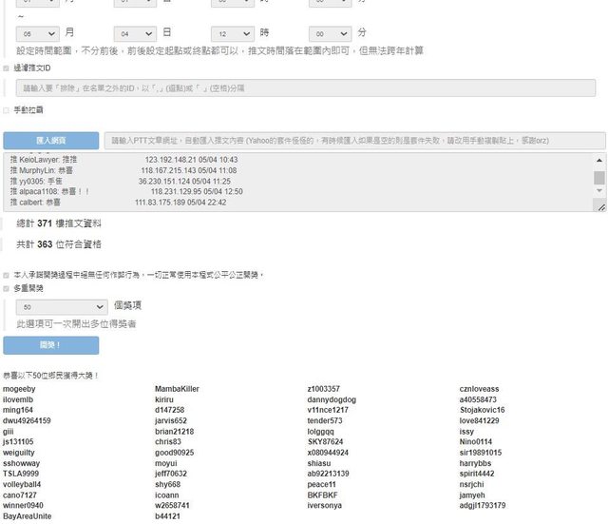Enable the 過濾推文ID checkbox
This screenshot has height=524, width=608.
(7, 68)
